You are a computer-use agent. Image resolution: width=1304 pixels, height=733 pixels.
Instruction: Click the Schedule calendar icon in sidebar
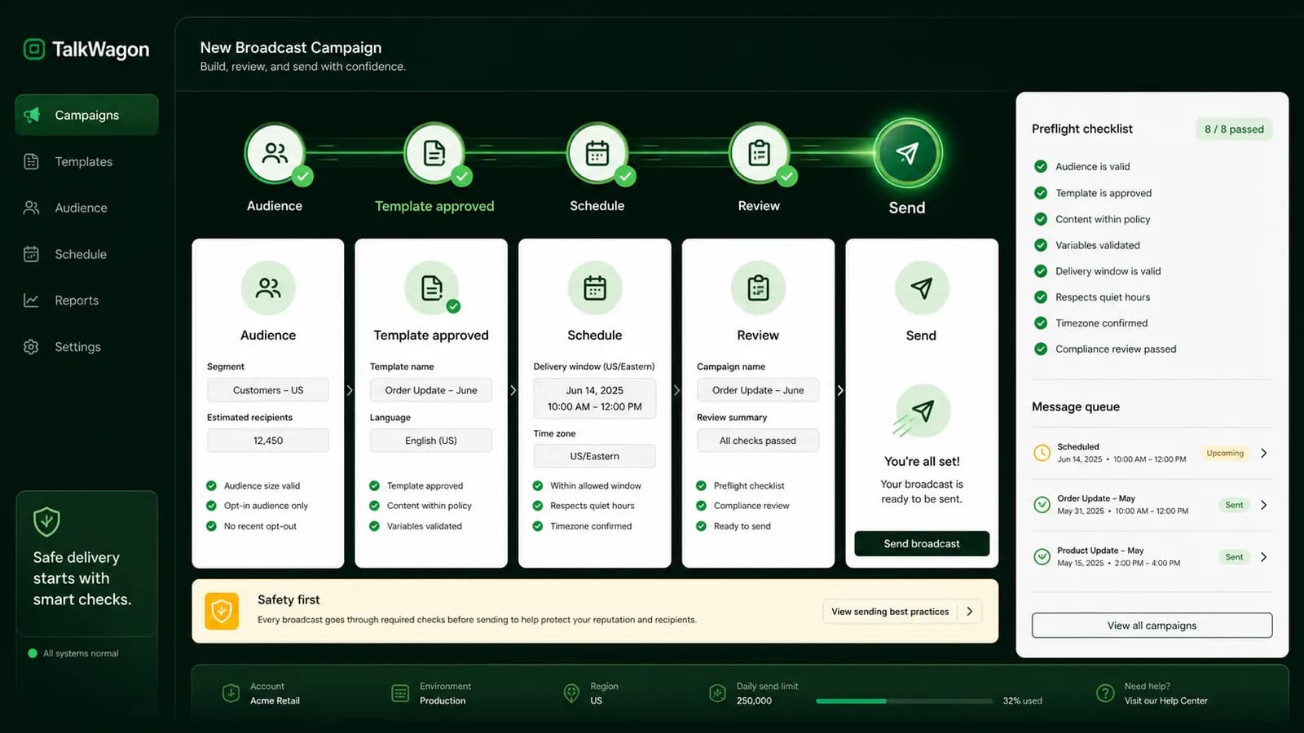click(x=31, y=254)
